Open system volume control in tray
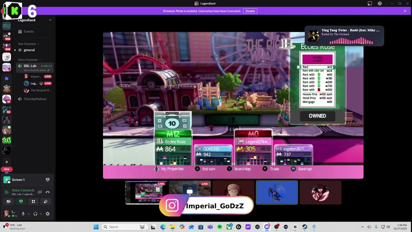The width and height of the screenshot is (412, 232). point(388,227)
